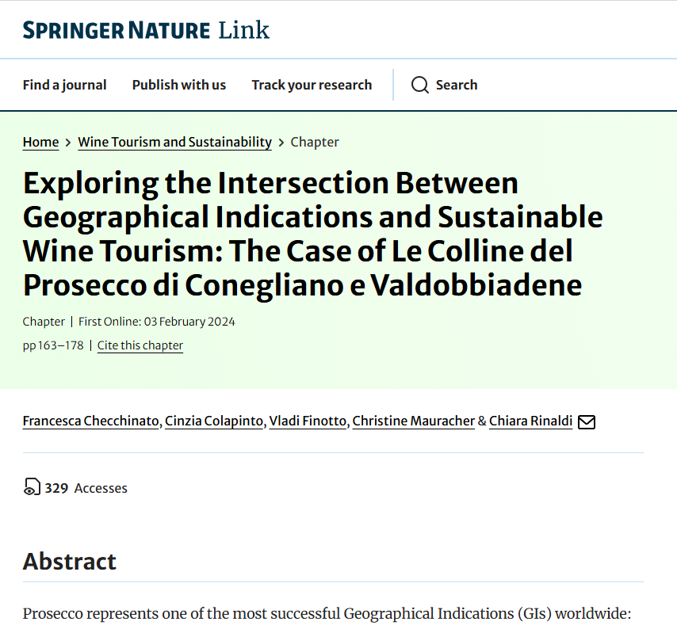Open Track your research menu

point(312,85)
